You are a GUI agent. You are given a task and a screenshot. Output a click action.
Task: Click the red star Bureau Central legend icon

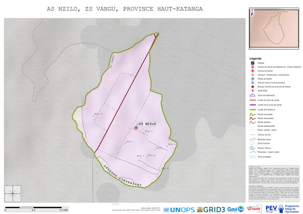coord(252,87)
